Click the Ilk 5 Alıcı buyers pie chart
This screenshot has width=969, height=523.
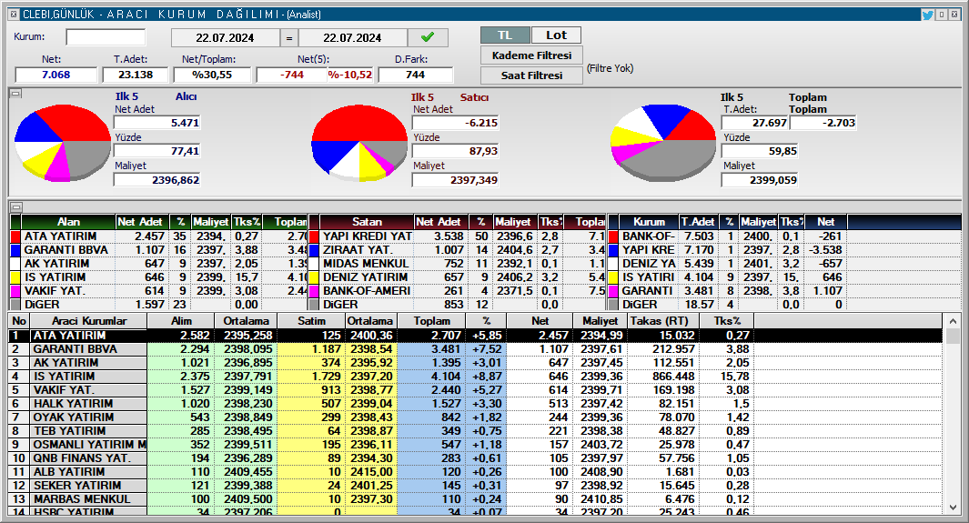62,143
